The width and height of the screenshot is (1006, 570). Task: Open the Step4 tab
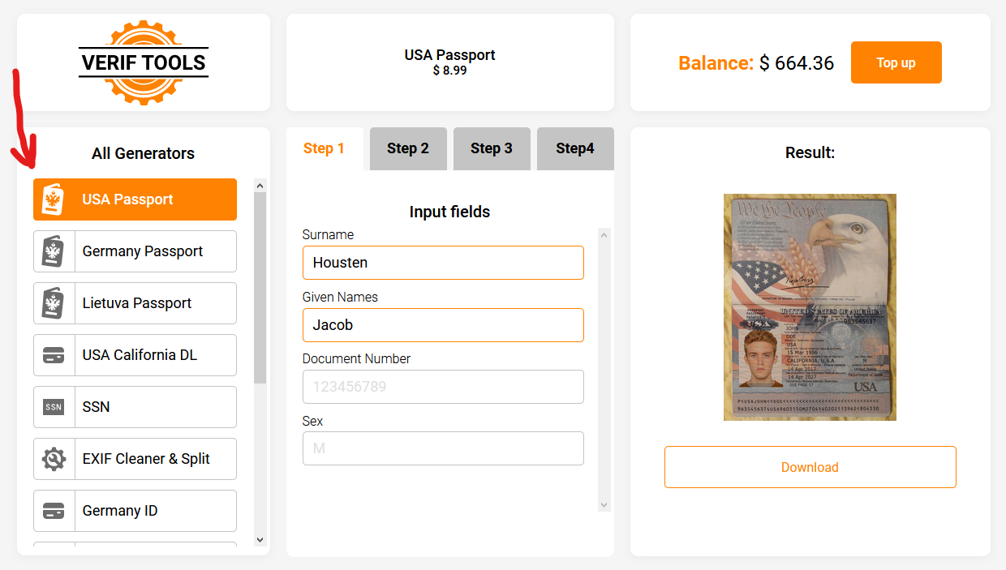coord(575,148)
